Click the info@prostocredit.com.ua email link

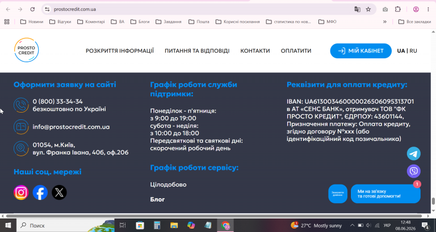click(71, 127)
